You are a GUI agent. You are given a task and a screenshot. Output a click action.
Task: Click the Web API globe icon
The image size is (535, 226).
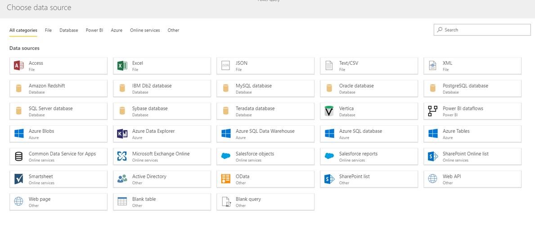click(432, 179)
